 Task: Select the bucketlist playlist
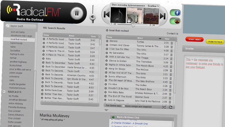15,51
